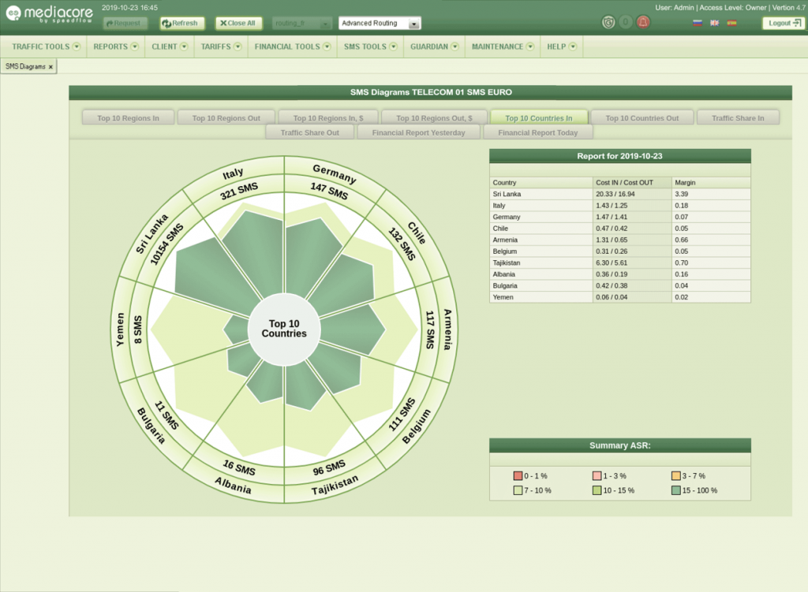Viewport: 808px width, 592px height.
Task: Switch language with the UK flag
Action: tap(714, 23)
